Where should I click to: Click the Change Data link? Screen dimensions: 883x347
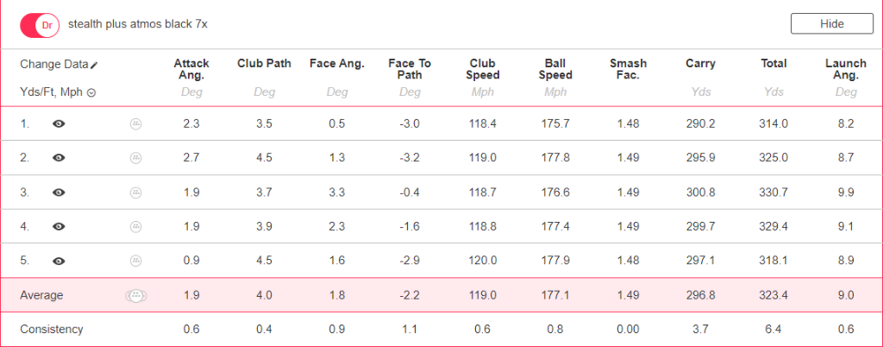coord(54,64)
